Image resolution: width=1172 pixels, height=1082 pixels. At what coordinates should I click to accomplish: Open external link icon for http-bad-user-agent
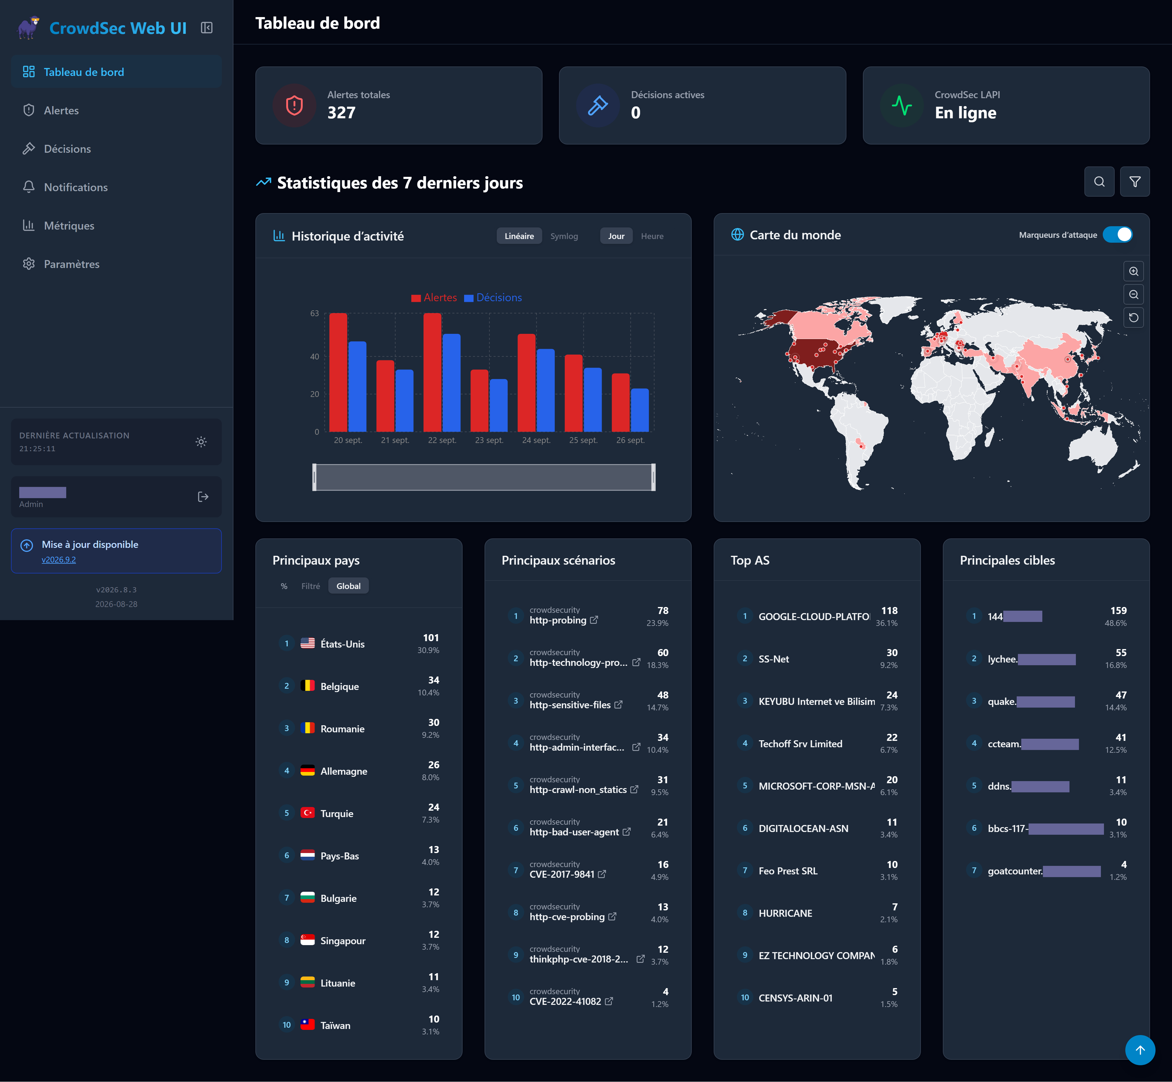click(626, 831)
